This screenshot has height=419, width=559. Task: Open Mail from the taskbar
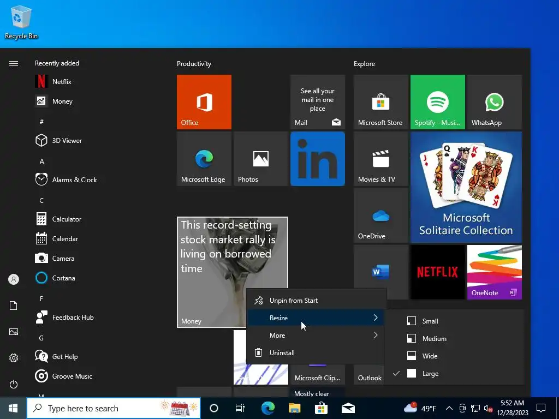tap(348, 408)
